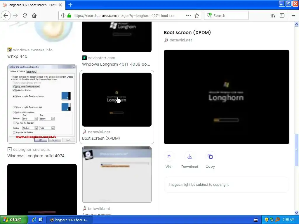Reload the page with the refresh icon
This screenshot has height=224, width=299.
pyautogui.click(x=25, y=15)
